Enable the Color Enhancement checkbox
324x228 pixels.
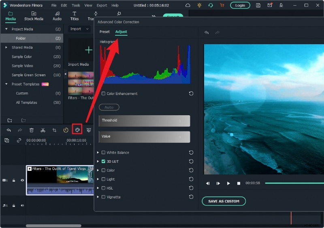pyautogui.click(x=103, y=94)
